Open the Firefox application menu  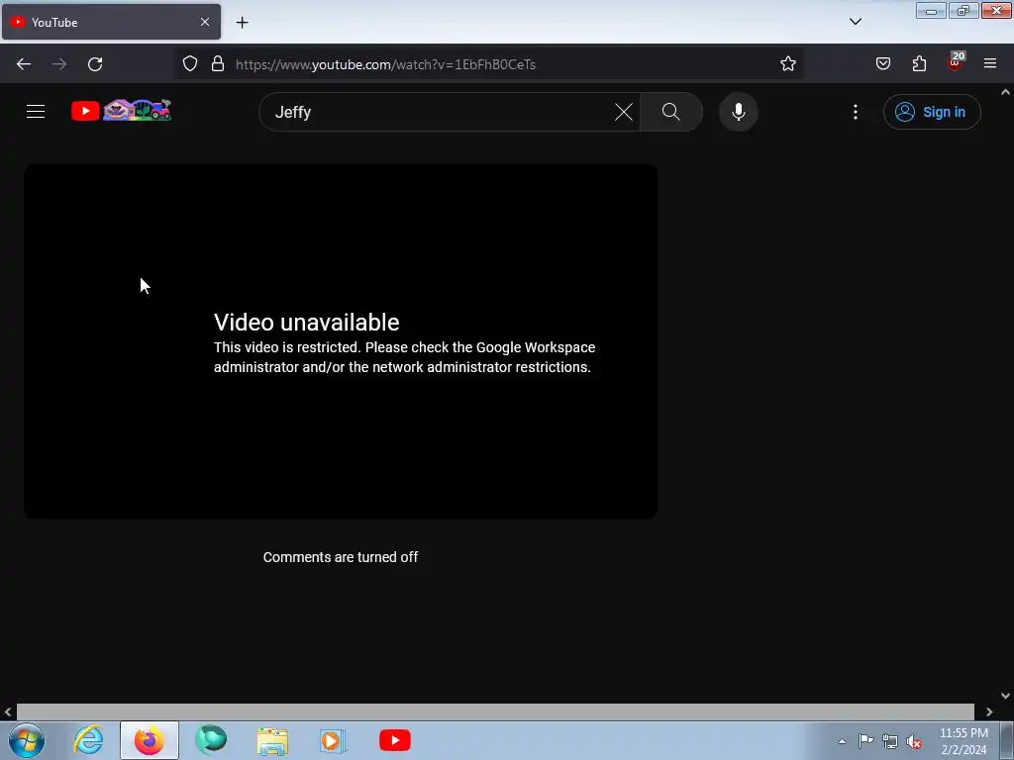tap(990, 63)
